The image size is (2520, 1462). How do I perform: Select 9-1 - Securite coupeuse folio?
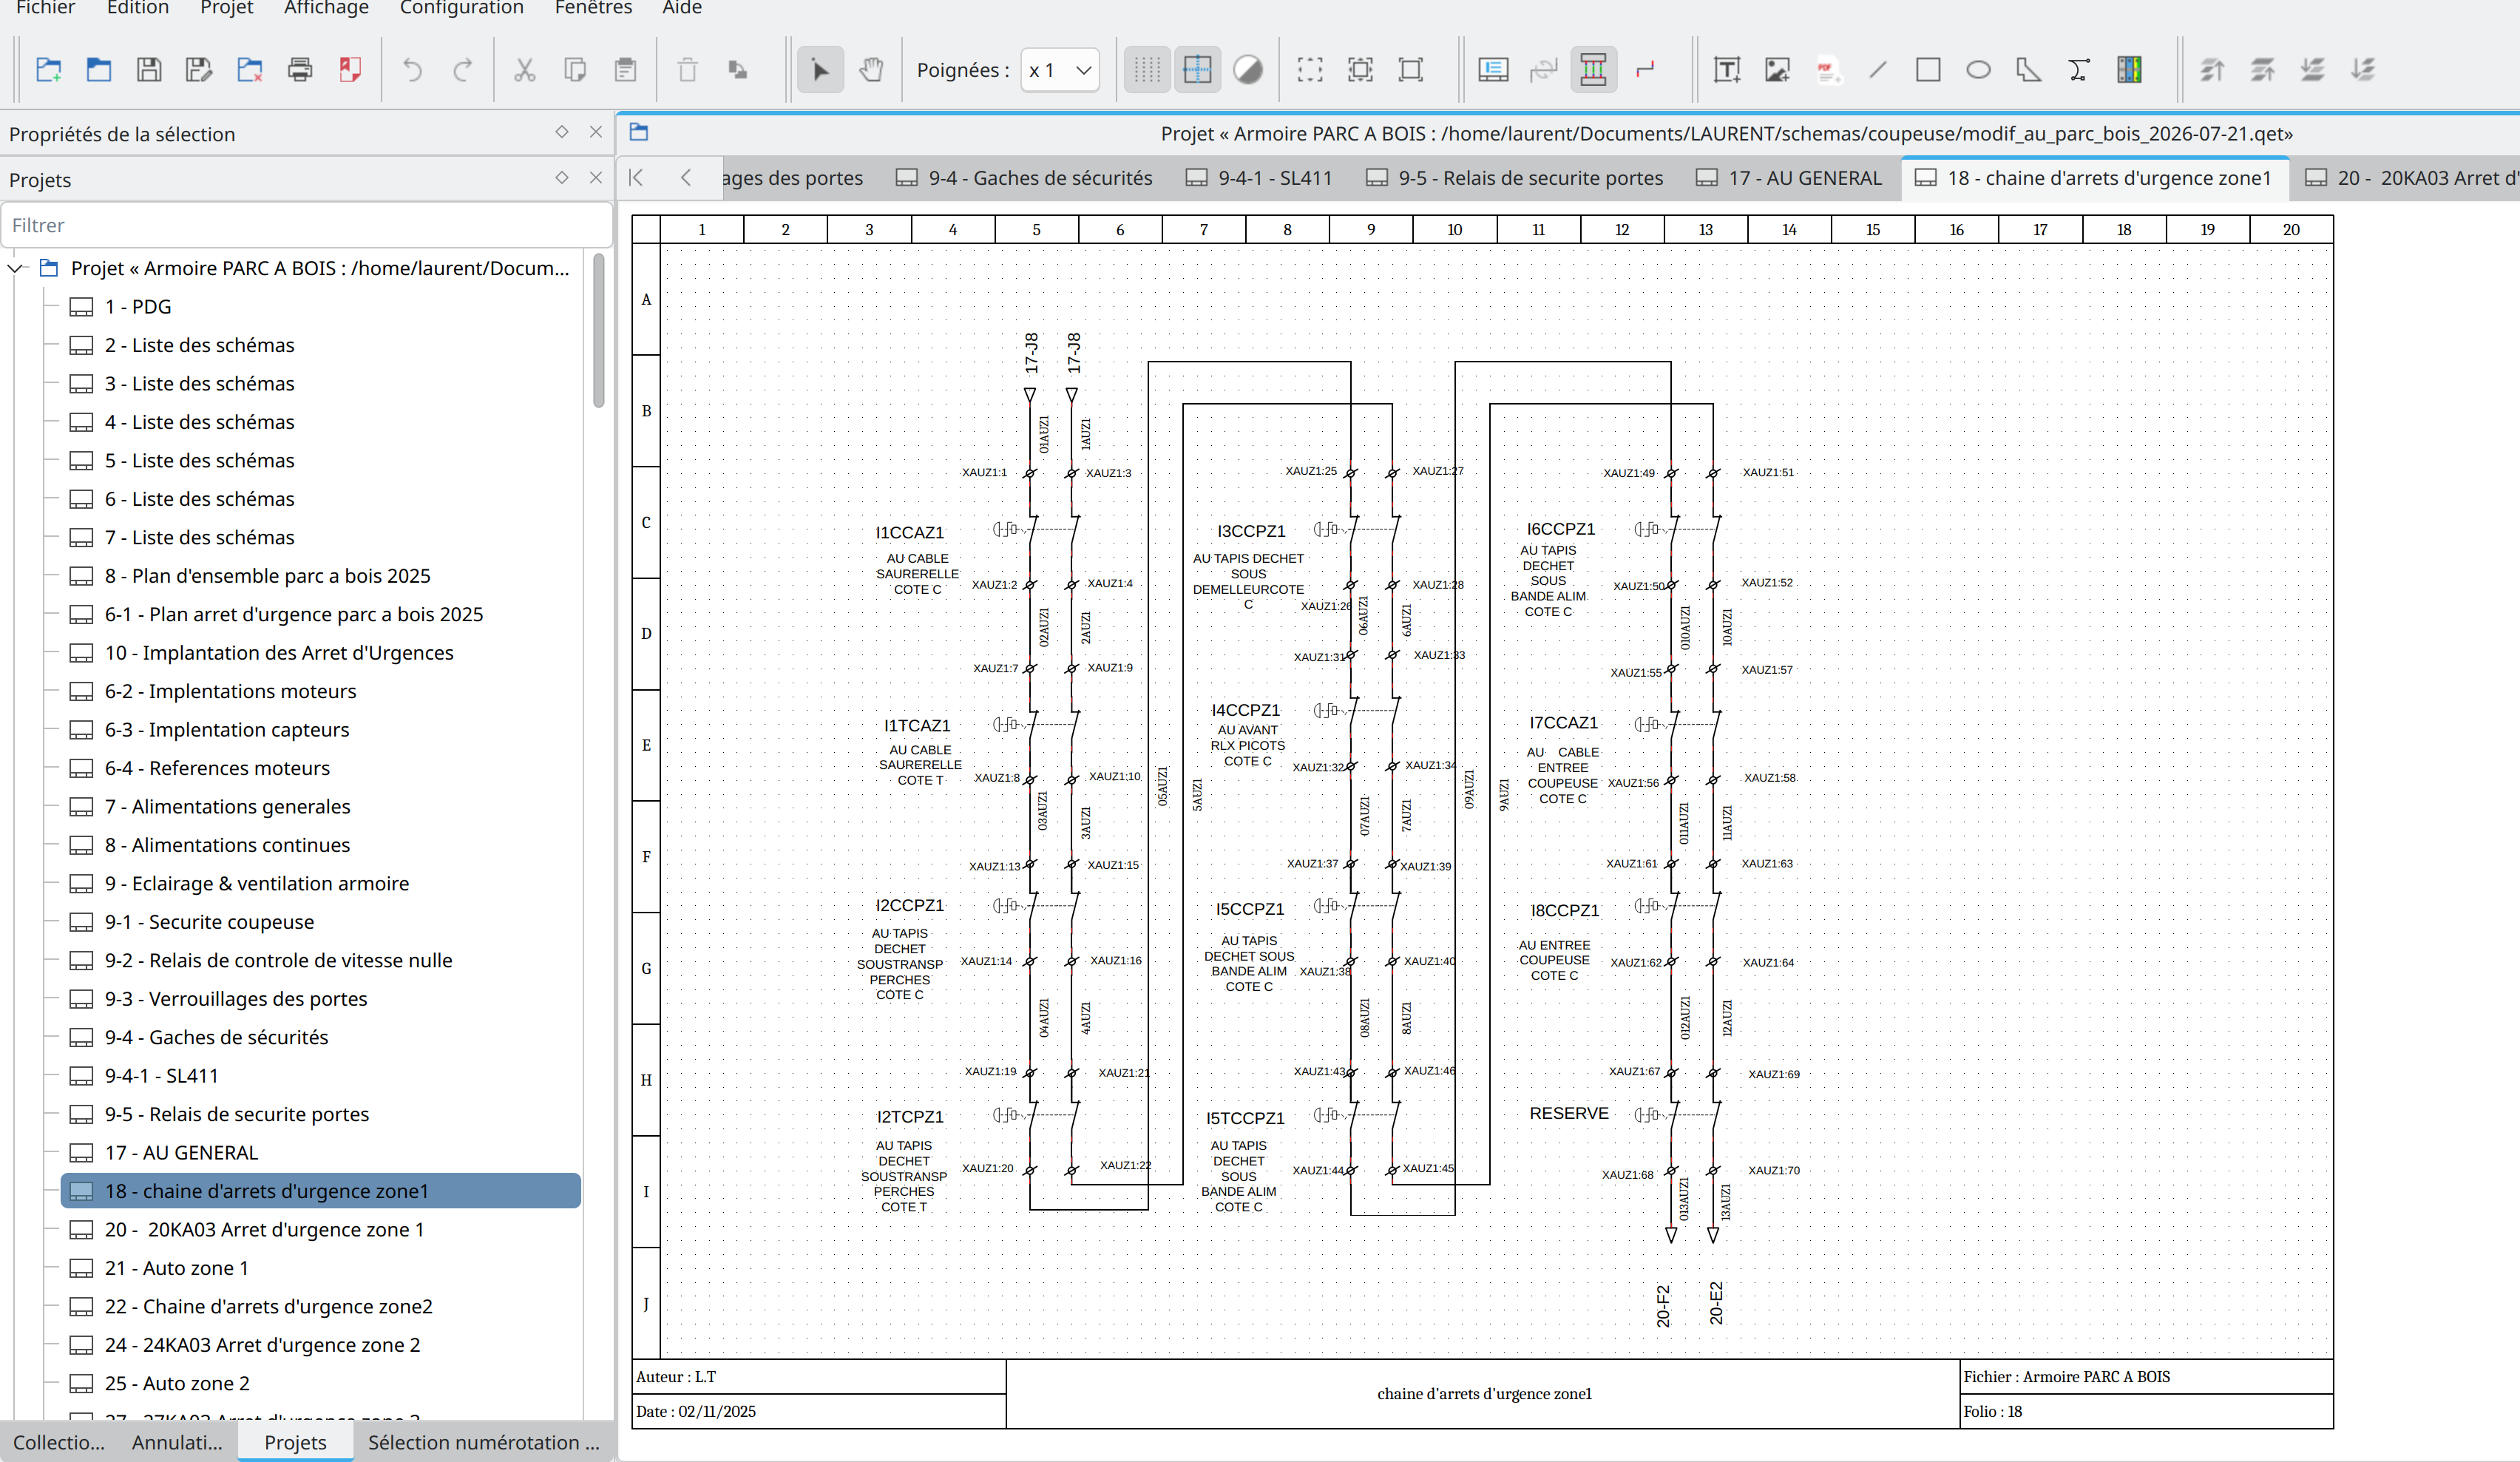tap(209, 922)
